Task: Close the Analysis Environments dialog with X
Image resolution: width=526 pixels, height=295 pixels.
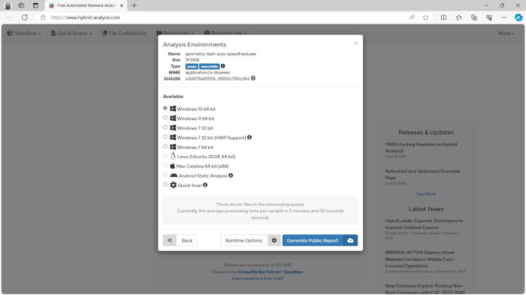Action: tap(356, 44)
